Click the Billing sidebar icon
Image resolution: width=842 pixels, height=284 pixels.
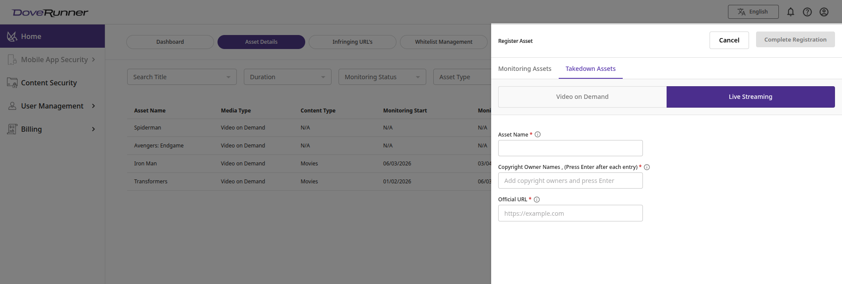pyautogui.click(x=12, y=129)
